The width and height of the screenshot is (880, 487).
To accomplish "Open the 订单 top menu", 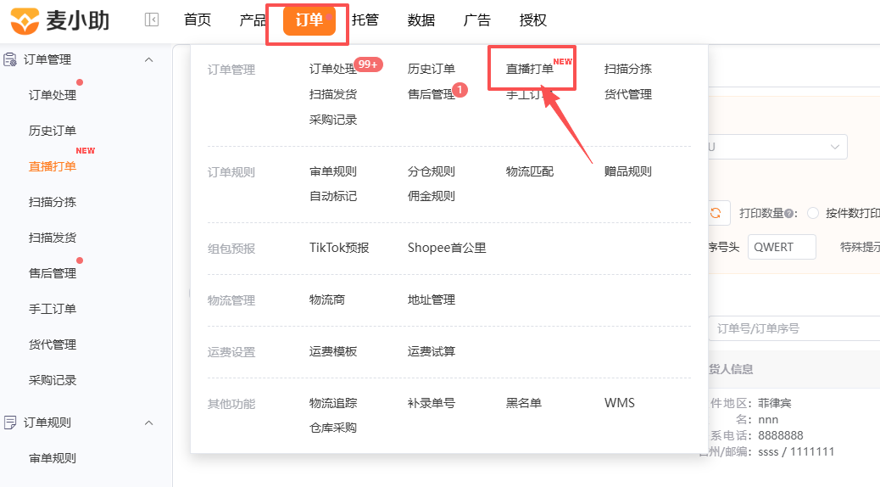I will pos(309,20).
